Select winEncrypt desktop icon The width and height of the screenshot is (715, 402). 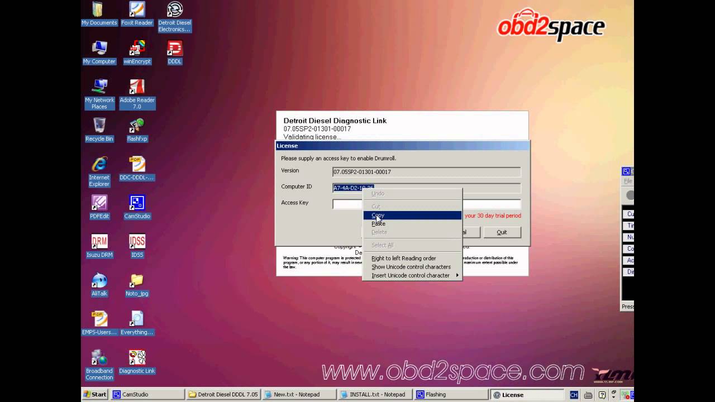tap(137, 52)
